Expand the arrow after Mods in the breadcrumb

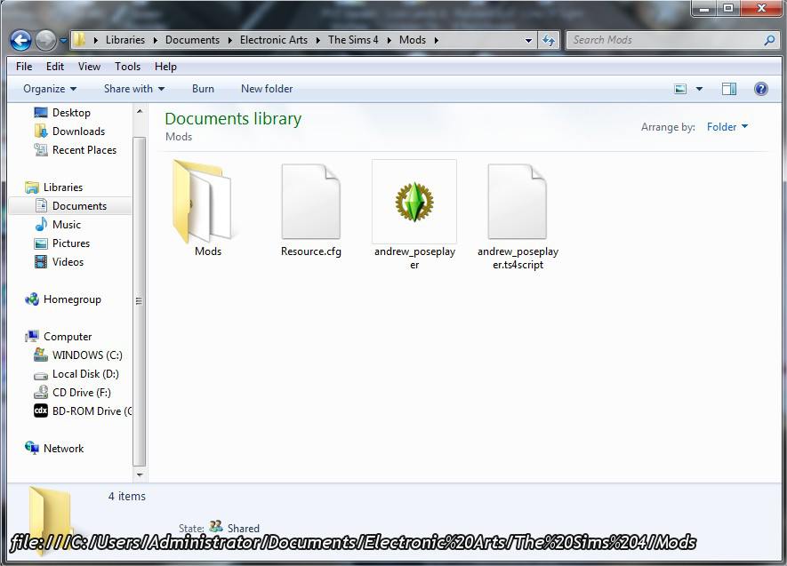[x=436, y=40]
